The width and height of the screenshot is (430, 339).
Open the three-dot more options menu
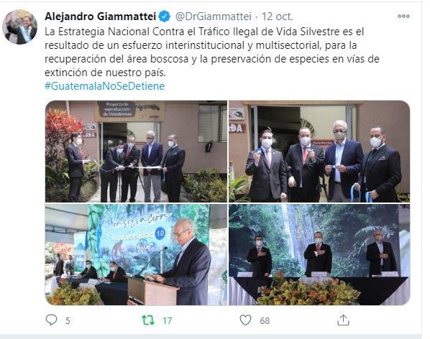403,16
